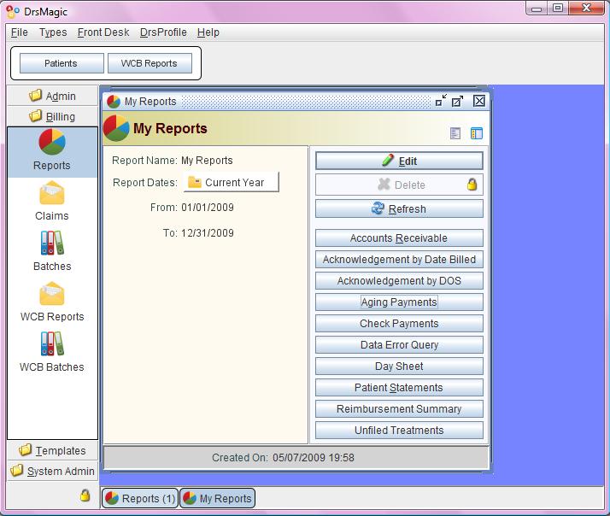610x516 pixels.
Task: Run the Data Error Query report
Action: click(x=399, y=345)
